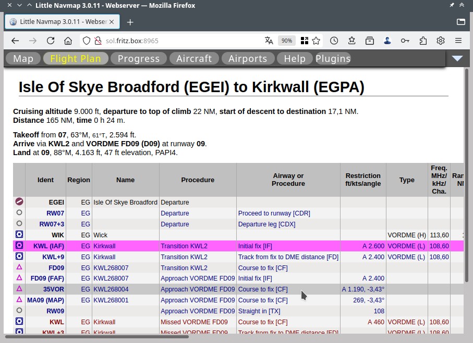Click the 'VORDME (H)' type cell
Image resolution: width=473 pixels, height=343 pixels.
[x=407, y=235]
